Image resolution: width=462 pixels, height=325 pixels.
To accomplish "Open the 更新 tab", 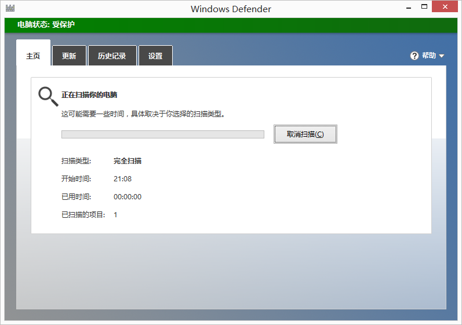I will click(69, 56).
